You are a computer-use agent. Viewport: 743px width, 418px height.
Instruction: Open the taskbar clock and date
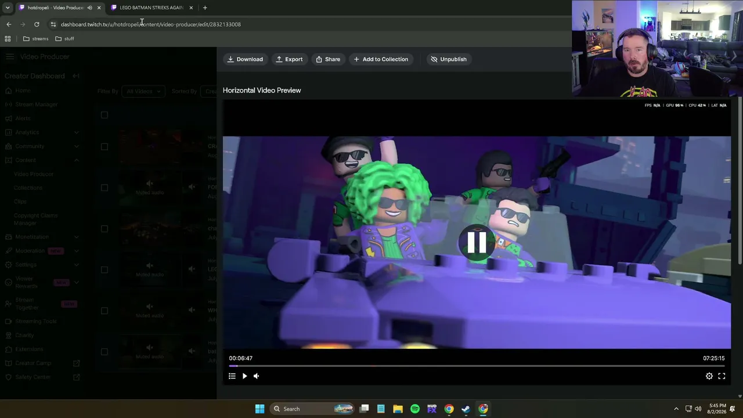[x=717, y=409]
